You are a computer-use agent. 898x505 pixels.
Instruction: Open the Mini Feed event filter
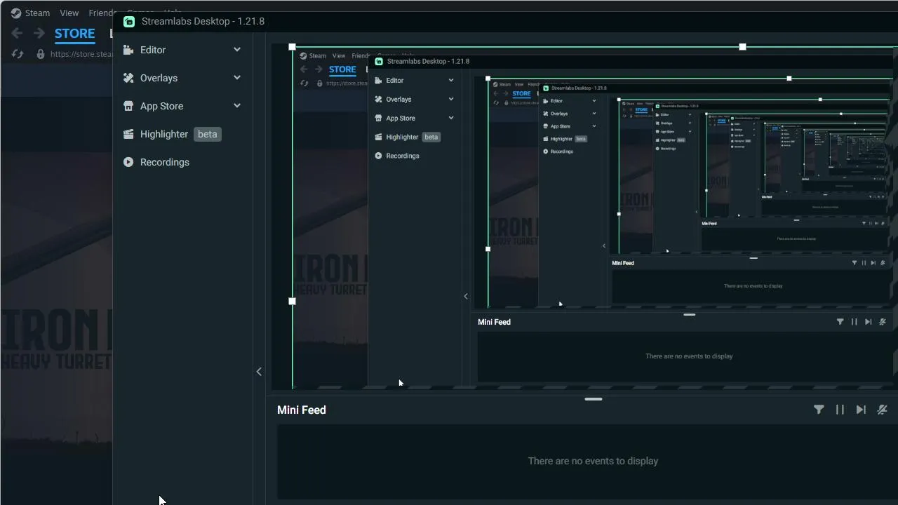pos(819,410)
